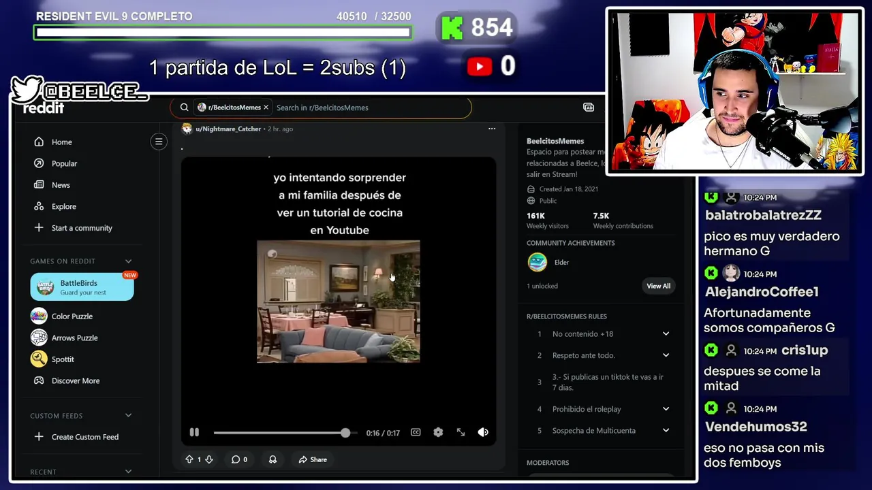Click the Reddit logo

tap(44, 108)
